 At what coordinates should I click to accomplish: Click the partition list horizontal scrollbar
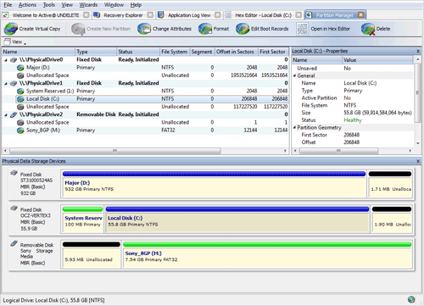(x=114, y=151)
